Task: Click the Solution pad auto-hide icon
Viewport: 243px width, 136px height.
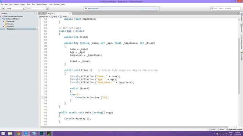Action: click(x=35, y=13)
